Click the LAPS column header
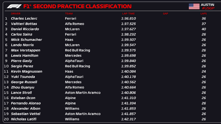This screenshot has height=124, width=221. coord(204,13)
